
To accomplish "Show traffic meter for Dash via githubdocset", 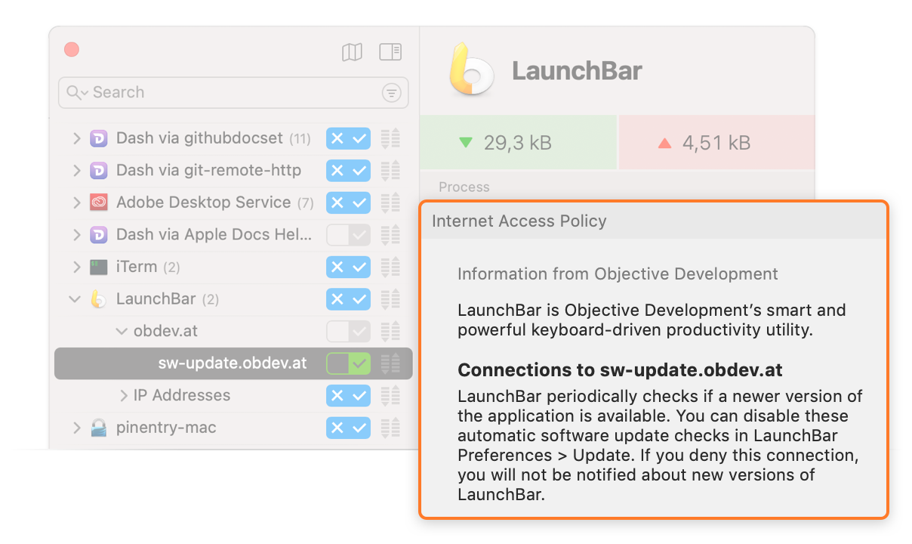I will click(x=390, y=138).
